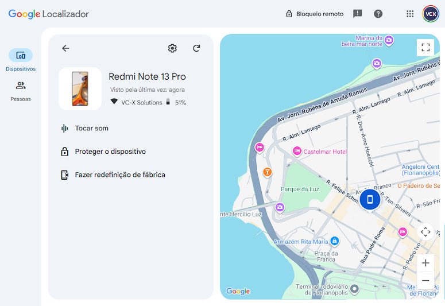This screenshot has height=306, width=445.
Task: Open the help question mark icon
Action: click(378, 14)
